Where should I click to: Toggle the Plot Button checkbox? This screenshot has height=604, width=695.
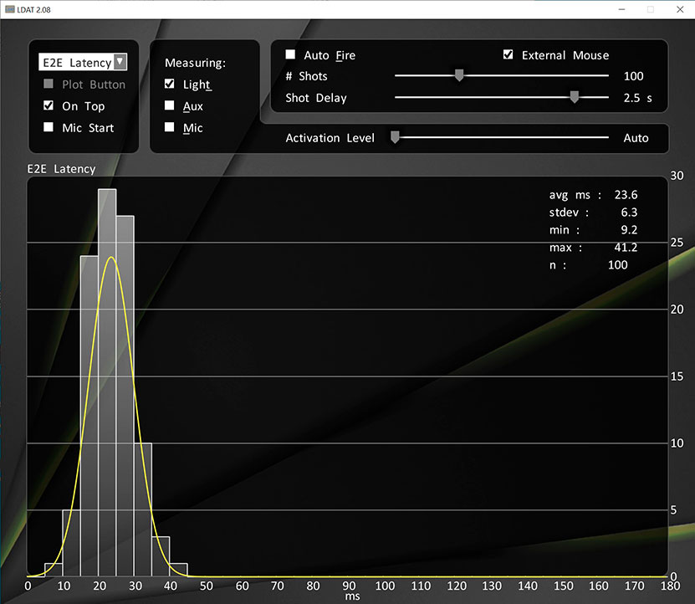coord(49,84)
